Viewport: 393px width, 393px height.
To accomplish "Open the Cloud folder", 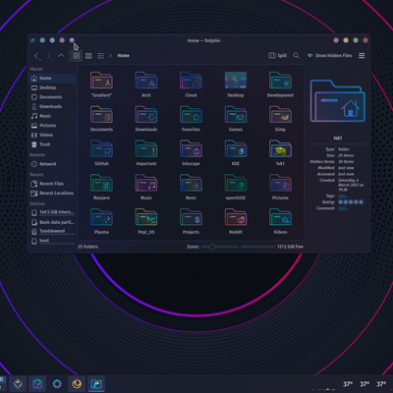I will [x=191, y=84].
